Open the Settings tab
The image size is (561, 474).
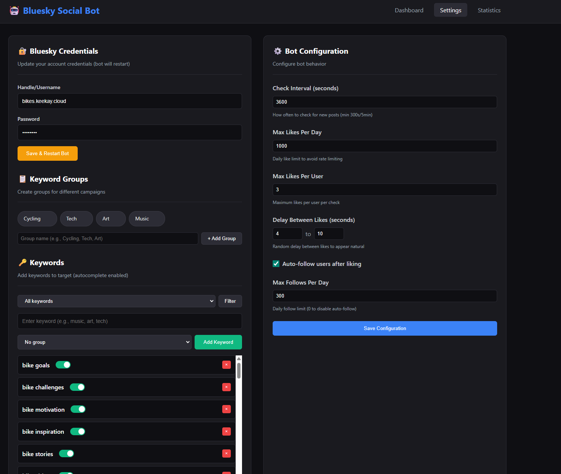pos(450,10)
